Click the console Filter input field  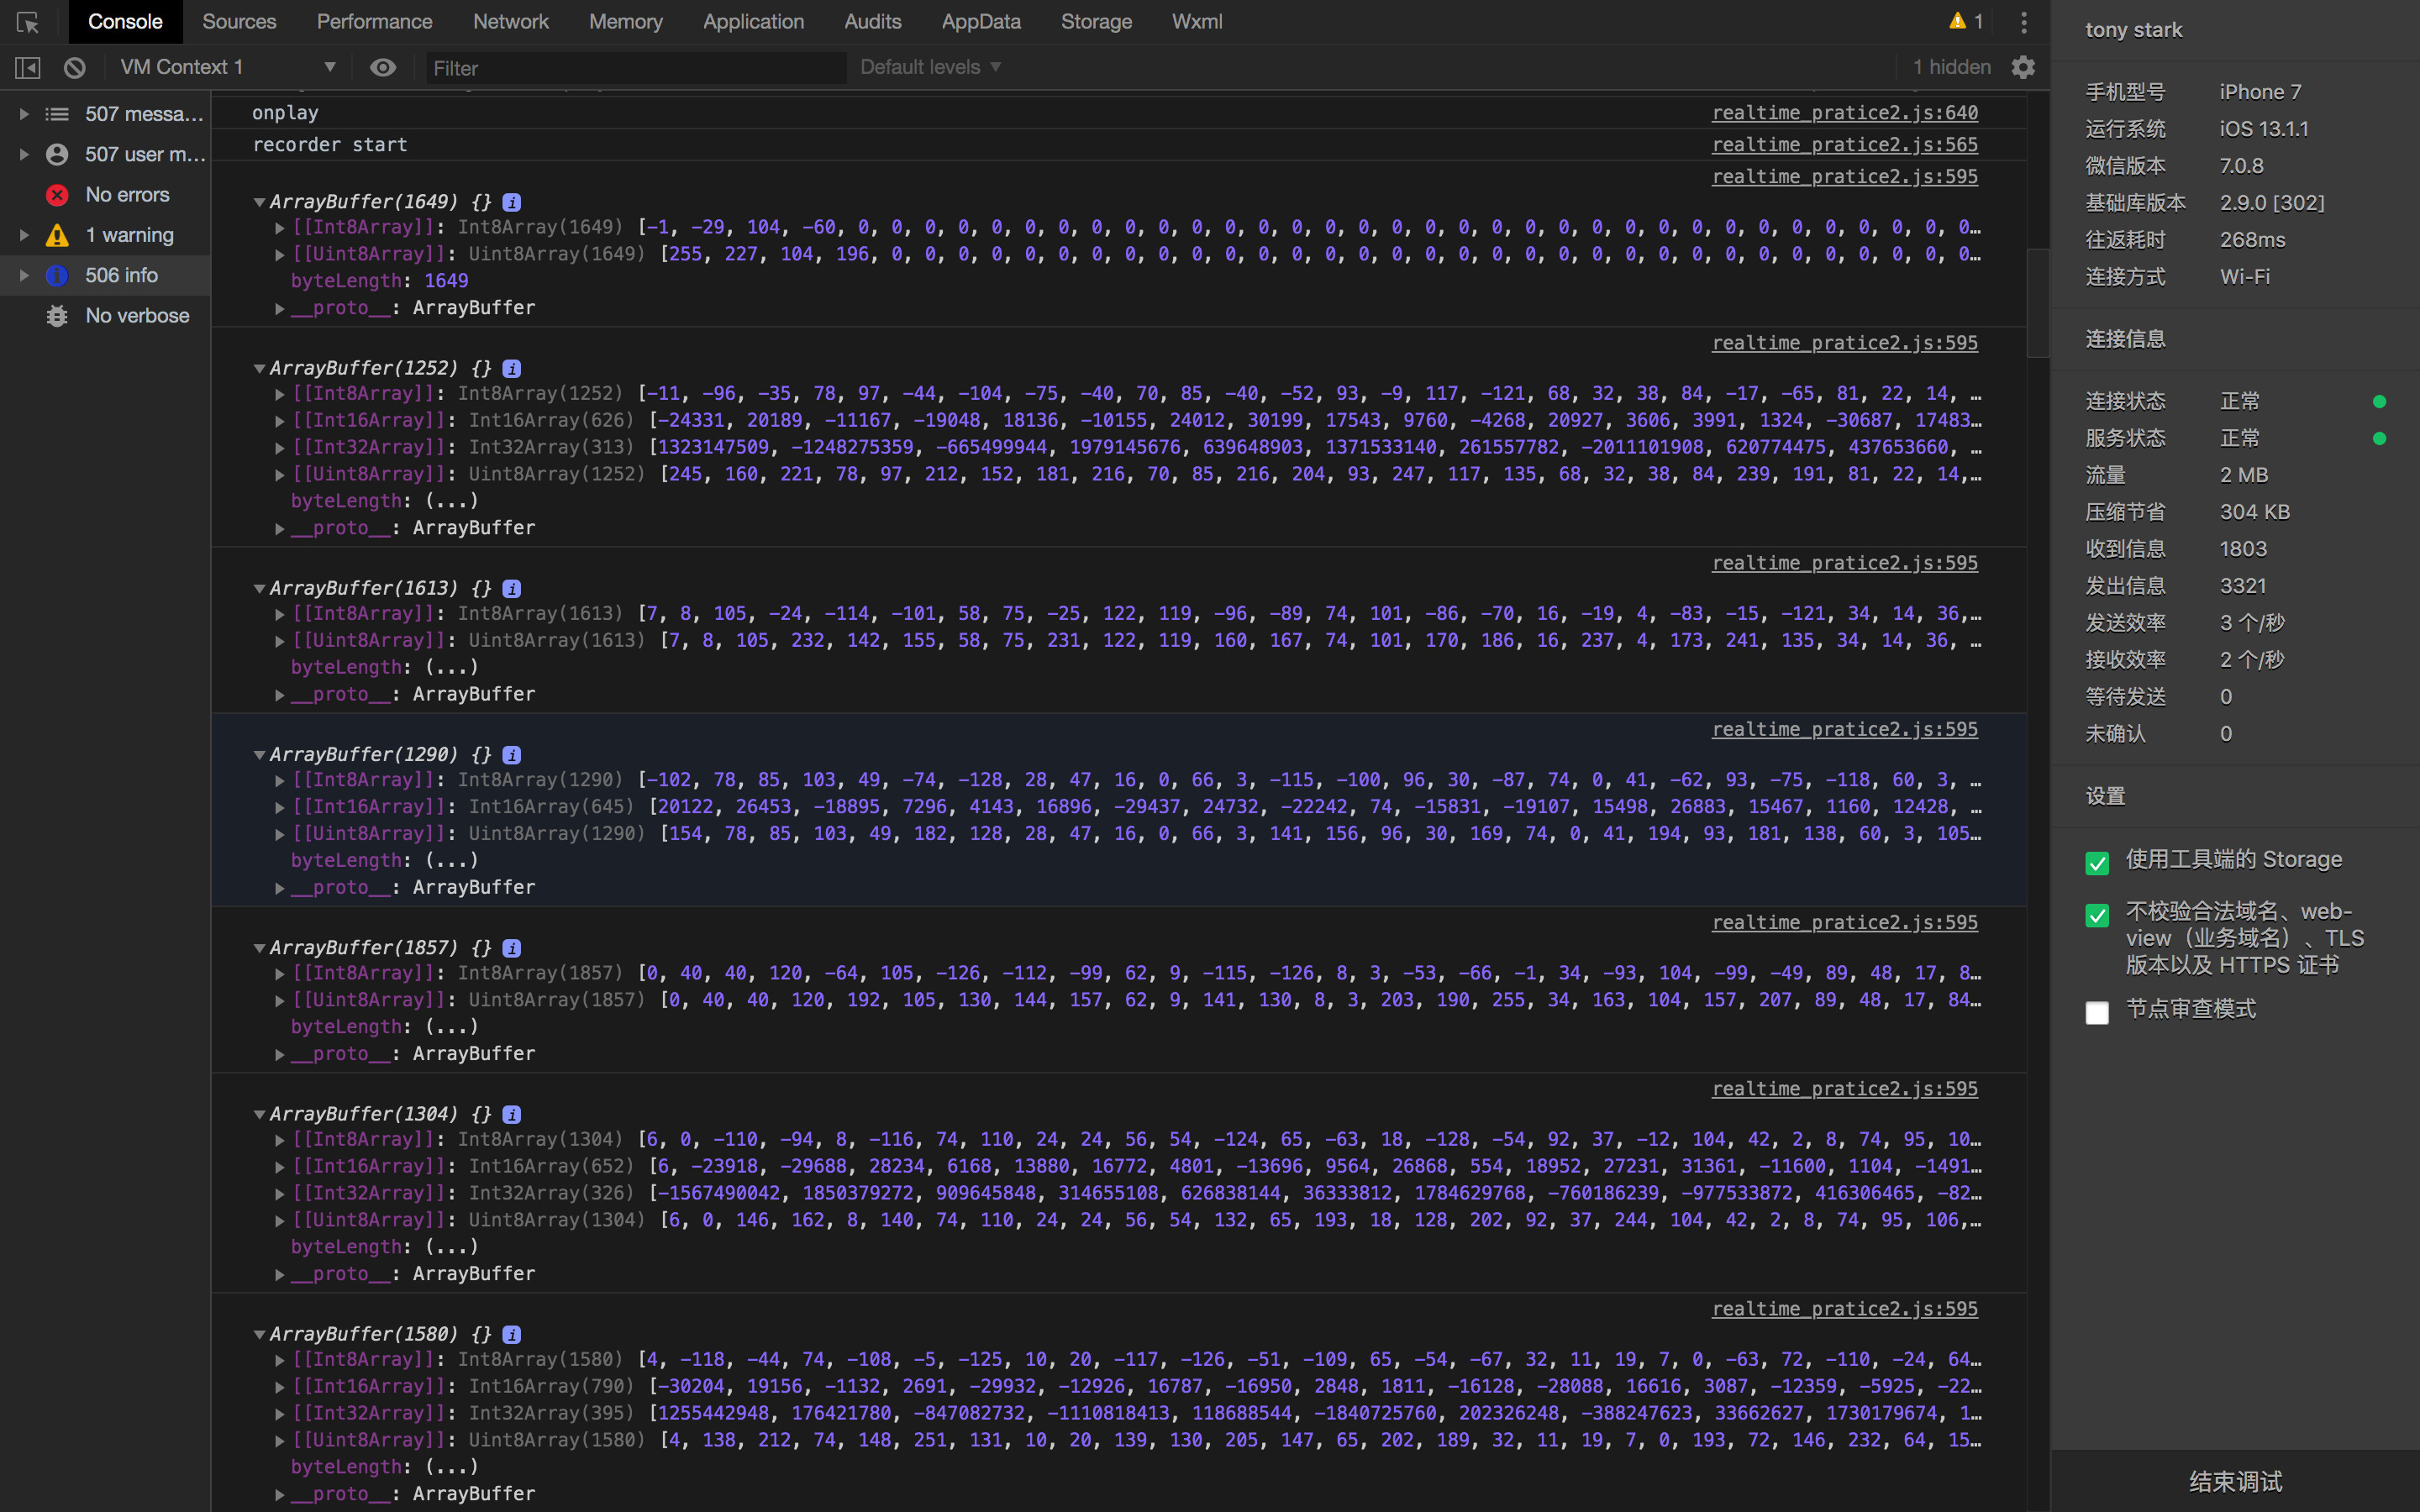click(x=636, y=68)
